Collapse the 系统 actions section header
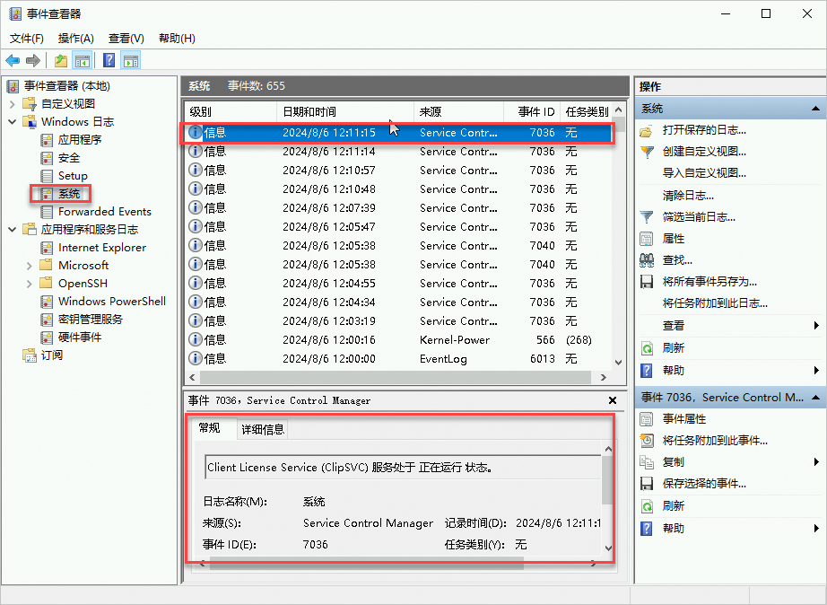827x605 pixels. (x=814, y=108)
